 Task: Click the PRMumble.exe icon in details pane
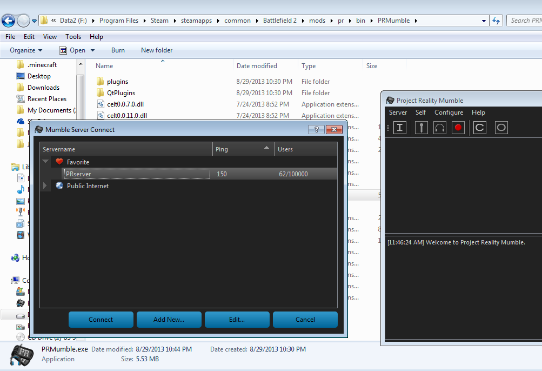click(22, 355)
